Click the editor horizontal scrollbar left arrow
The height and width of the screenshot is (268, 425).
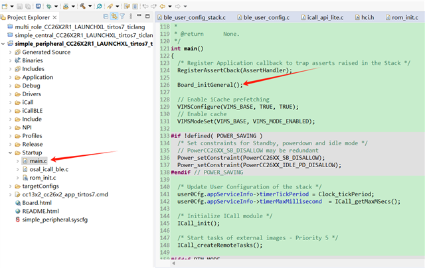point(173,263)
